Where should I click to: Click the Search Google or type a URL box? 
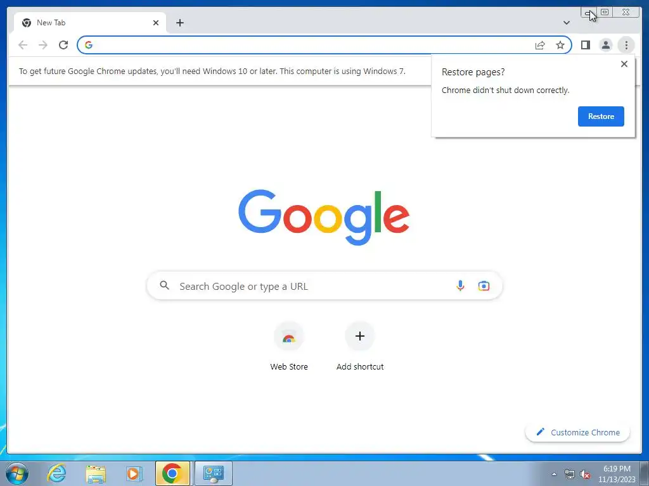(x=324, y=286)
